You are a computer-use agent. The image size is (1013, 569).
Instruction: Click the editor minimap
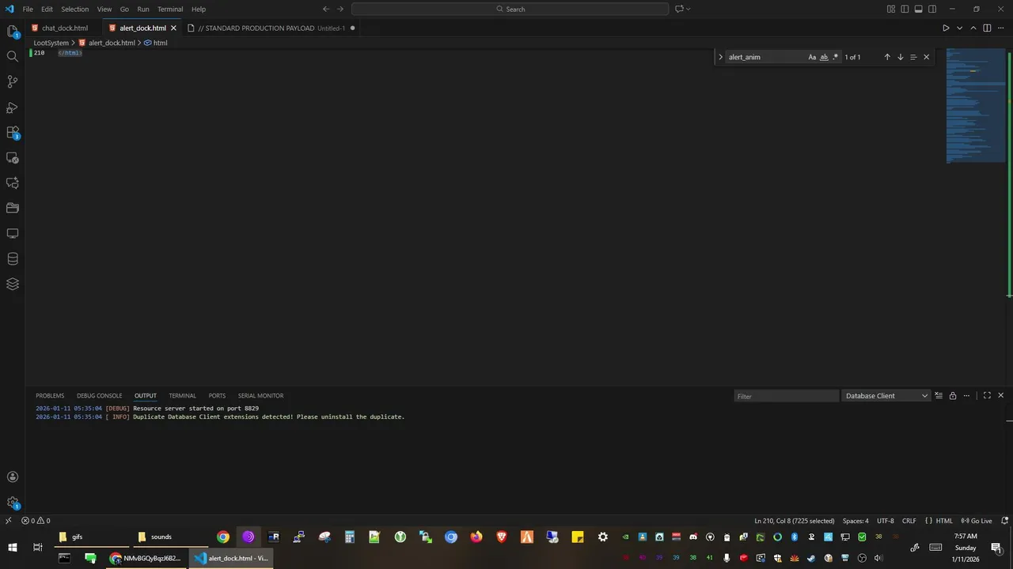[975, 107]
